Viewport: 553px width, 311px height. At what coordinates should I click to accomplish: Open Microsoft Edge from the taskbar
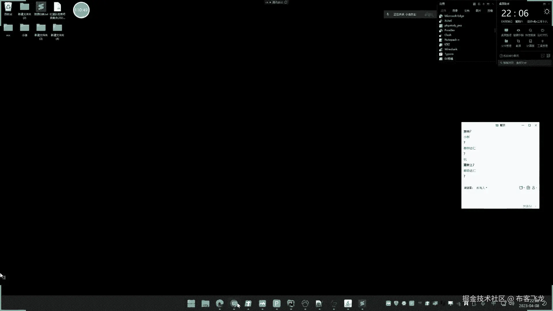click(x=220, y=304)
